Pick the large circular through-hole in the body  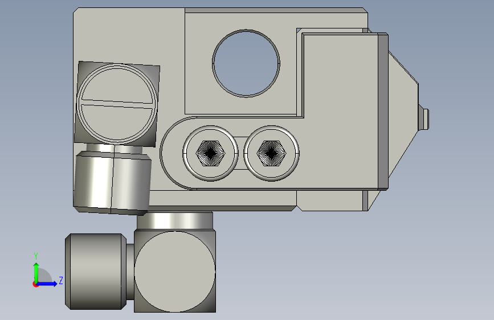pyautogui.click(x=246, y=63)
